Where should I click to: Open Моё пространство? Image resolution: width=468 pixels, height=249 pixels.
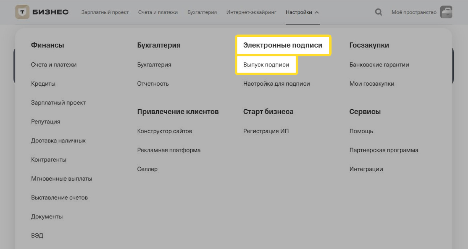415,12
